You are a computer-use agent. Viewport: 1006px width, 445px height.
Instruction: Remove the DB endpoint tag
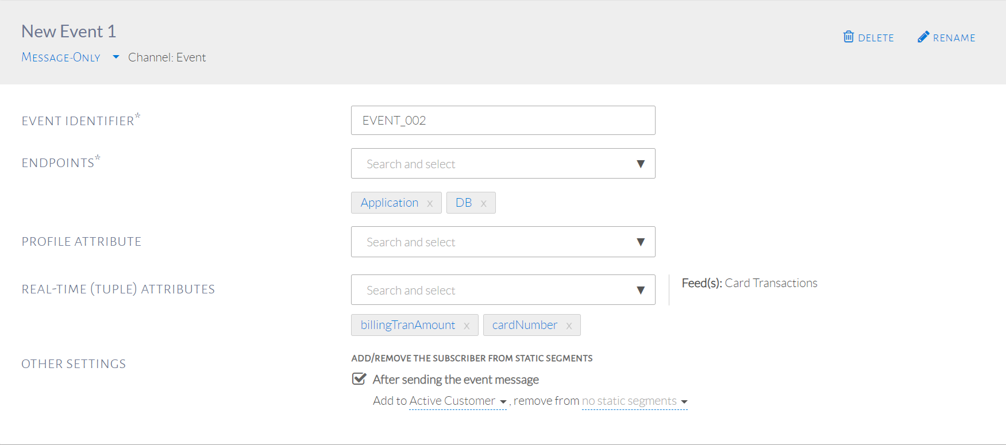(484, 203)
